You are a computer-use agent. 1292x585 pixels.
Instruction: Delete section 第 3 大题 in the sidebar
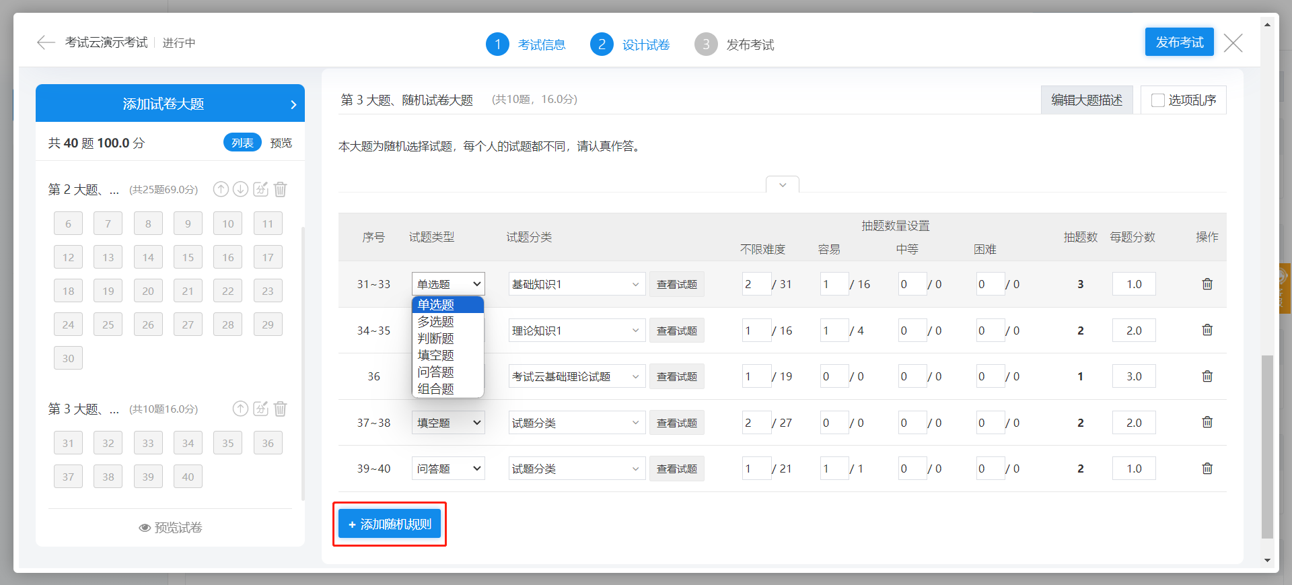(281, 409)
